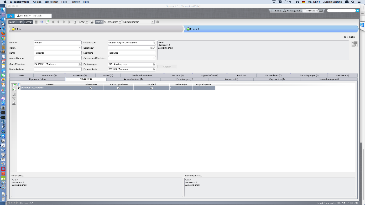The width and height of the screenshot is (365, 205).
Task: Switch to the Ansprechpartner tab
Action: (133, 79)
